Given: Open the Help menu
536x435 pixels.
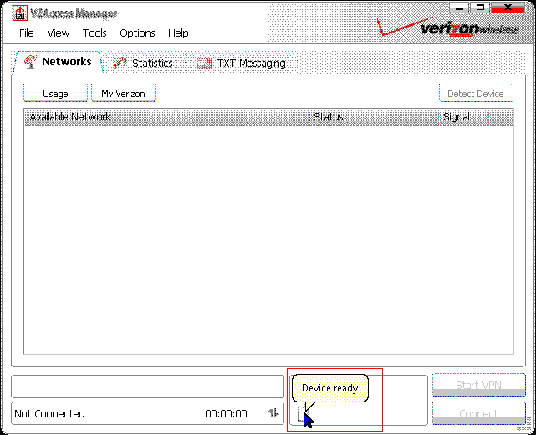Looking at the screenshot, I should [178, 33].
